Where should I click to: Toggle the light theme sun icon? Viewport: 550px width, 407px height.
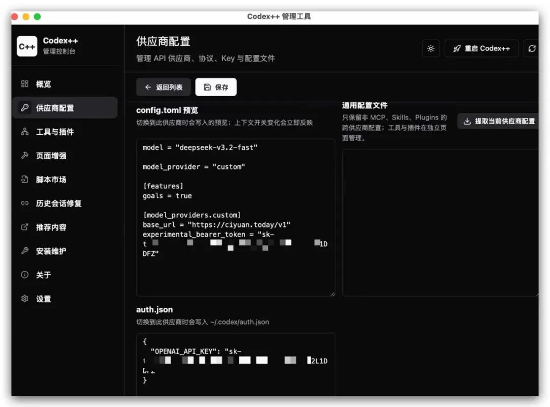pyautogui.click(x=431, y=48)
